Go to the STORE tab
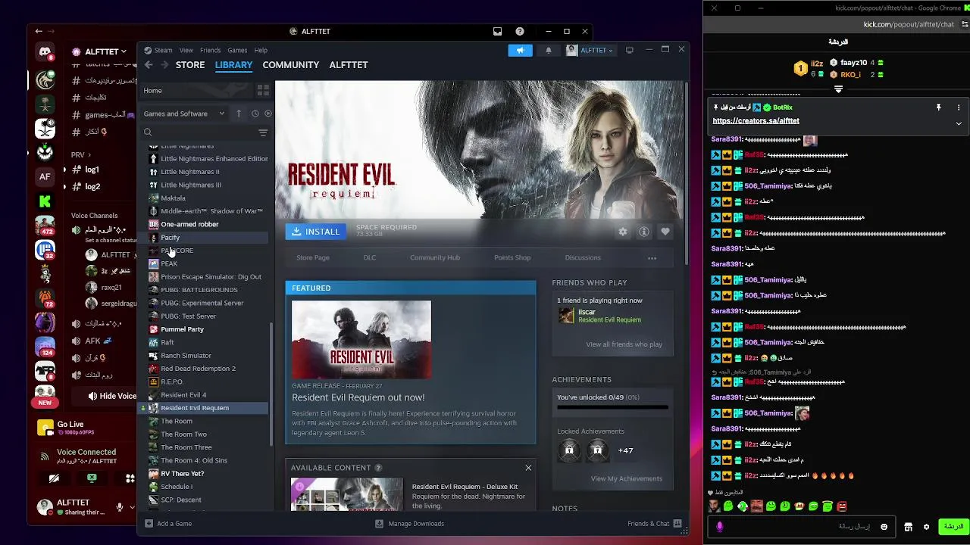Screen dimensions: 970x545 pos(190,65)
